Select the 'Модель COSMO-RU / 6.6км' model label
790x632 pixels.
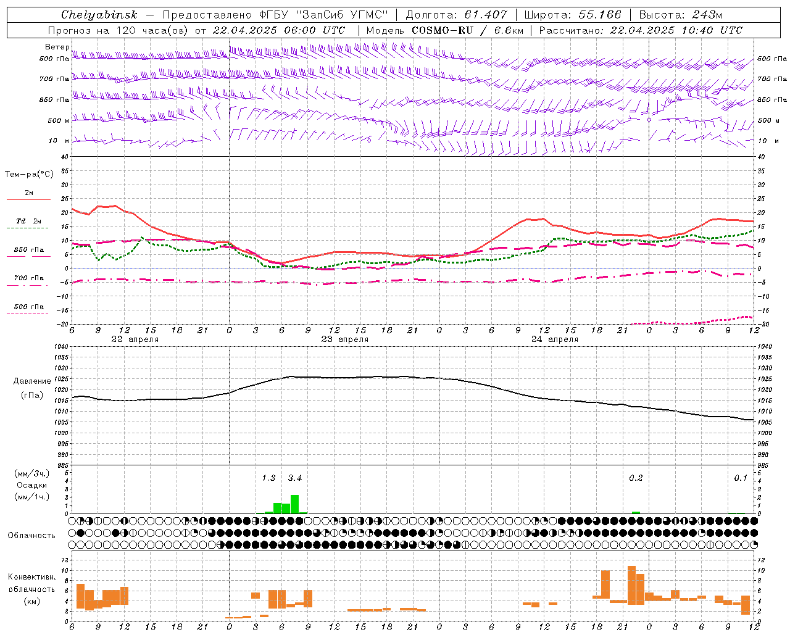tap(445, 30)
